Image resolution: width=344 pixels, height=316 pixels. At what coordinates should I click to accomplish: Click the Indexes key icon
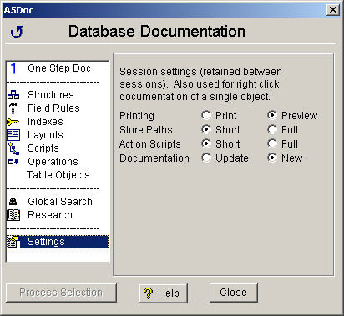[13, 122]
